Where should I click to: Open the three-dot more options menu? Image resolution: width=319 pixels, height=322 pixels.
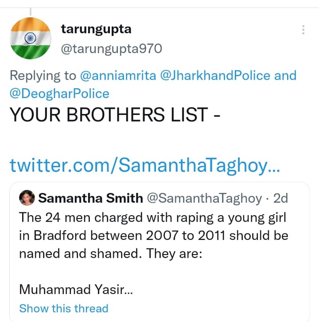tap(303, 30)
